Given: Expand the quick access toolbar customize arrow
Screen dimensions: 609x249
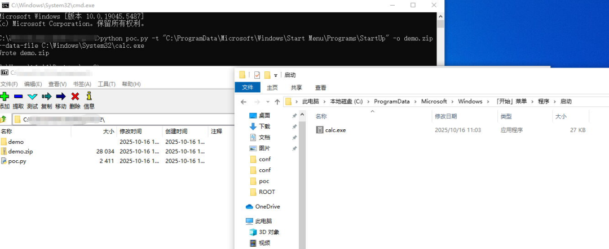Looking at the screenshot, I should [x=276, y=75].
